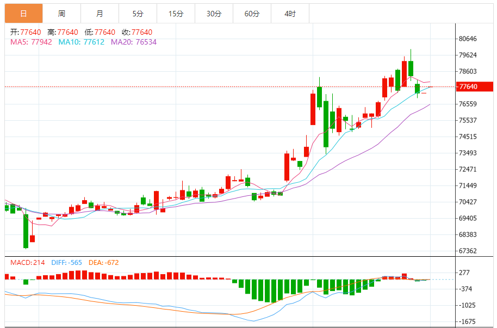The width and height of the screenshot is (497, 328).
Task: Click the 高:77640 high price text
Action: click(63, 32)
